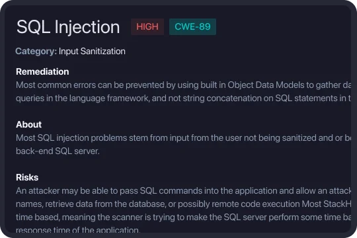
Task: Click 'Most SQL injection problems' in About text
Action: coord(71,138)
